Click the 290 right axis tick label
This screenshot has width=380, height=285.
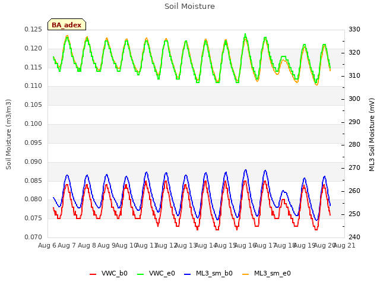[354, 122]
